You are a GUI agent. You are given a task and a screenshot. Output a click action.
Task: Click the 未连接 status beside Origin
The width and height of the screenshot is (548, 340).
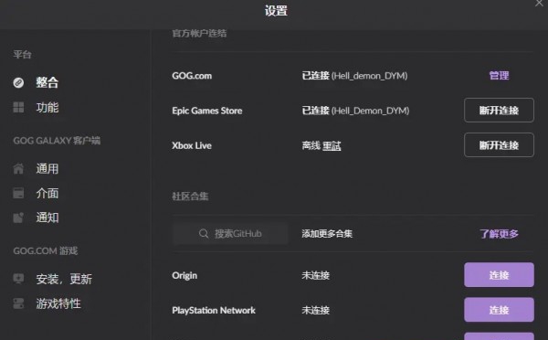click(x=316, y=275)
